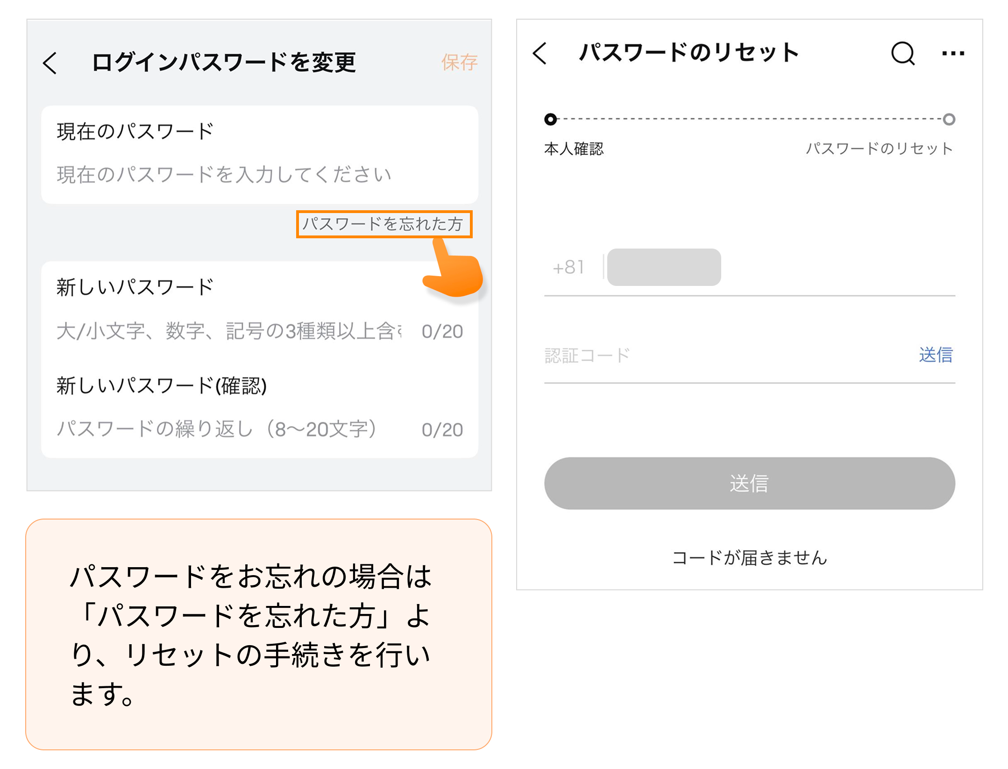Select the 本人確認 step dot
The image size is (1008, 769).
pos(551,120)
